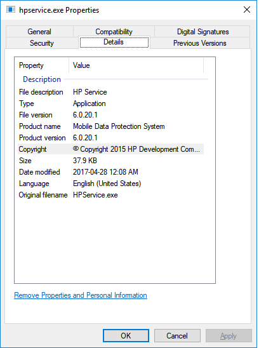Click the Description group heading
This screenshot has height=348, width=259.
(42, 79)
